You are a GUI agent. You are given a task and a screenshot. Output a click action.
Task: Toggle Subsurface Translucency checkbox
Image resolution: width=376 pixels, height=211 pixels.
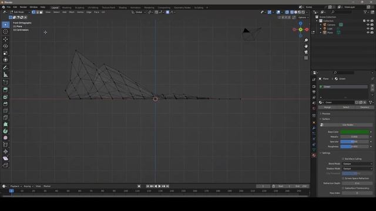pos(343,188)
